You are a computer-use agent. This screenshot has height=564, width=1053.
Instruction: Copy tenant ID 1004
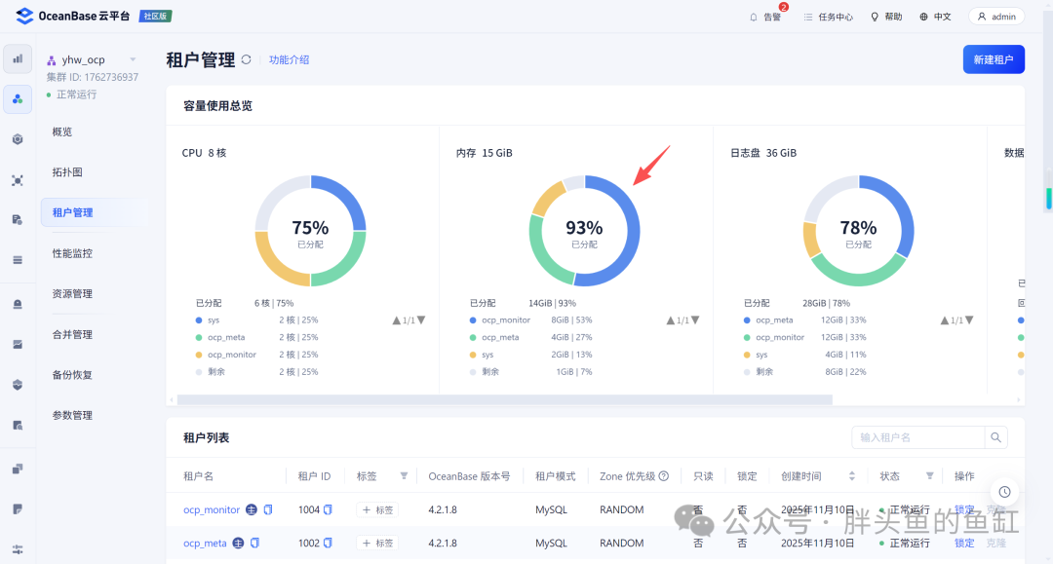(x=328, y=509)
